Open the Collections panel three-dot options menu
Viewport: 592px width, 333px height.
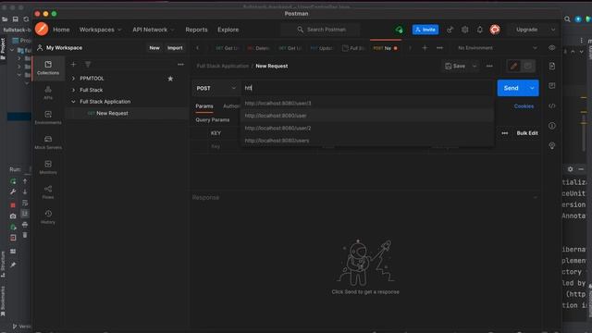point(181,65)
